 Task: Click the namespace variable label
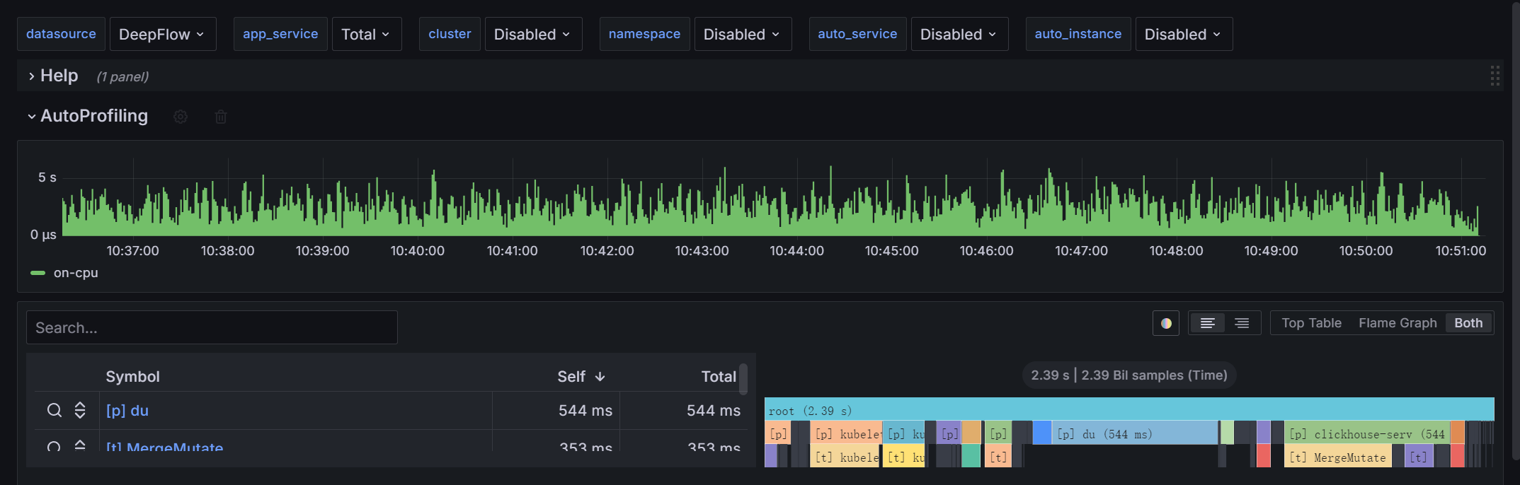click(x=644, y=34)
